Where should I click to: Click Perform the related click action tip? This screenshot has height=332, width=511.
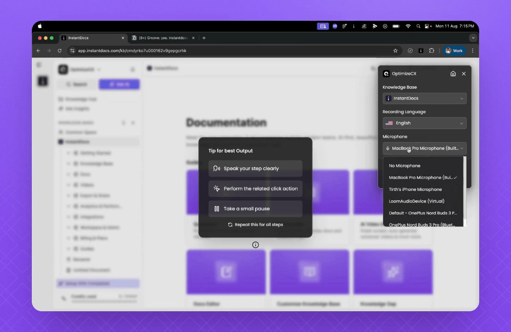(255, 189)
